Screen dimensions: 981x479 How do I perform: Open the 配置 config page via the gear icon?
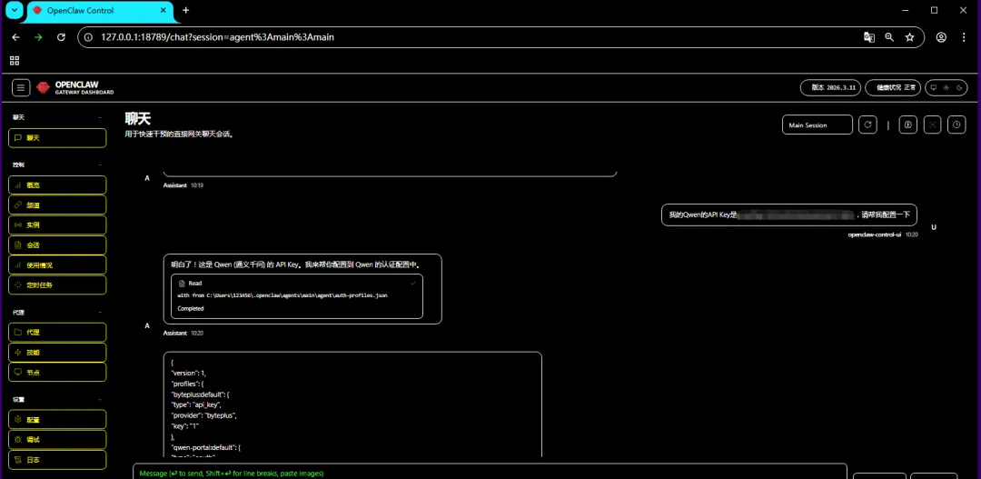click(x=57, y=420)
